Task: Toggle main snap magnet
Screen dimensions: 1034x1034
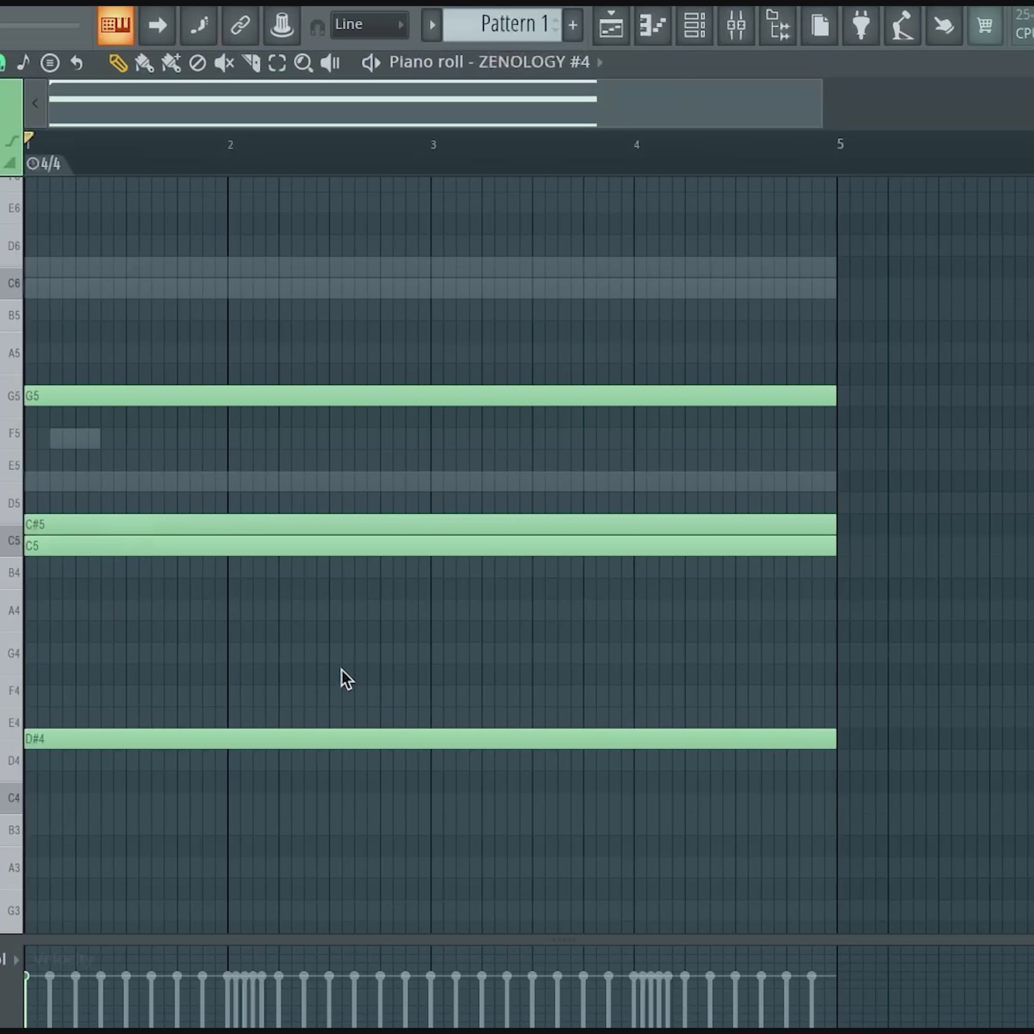Action: click(317, 27)
